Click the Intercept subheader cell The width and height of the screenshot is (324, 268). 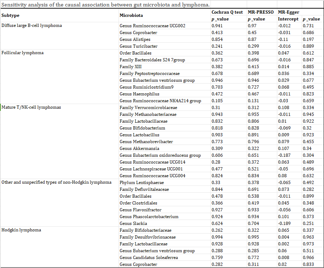[288, 19]
